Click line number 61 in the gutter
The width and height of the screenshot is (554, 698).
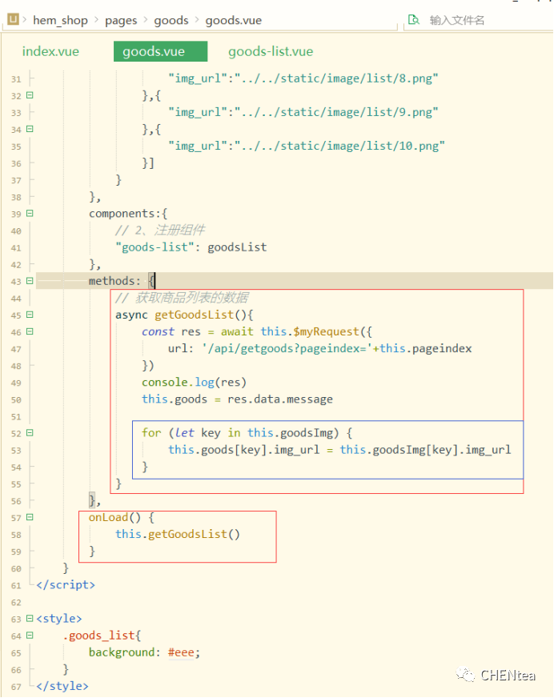16,585
